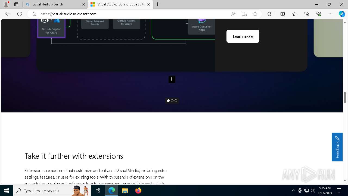Open the volume control tray icon

(x=313, y=191)
